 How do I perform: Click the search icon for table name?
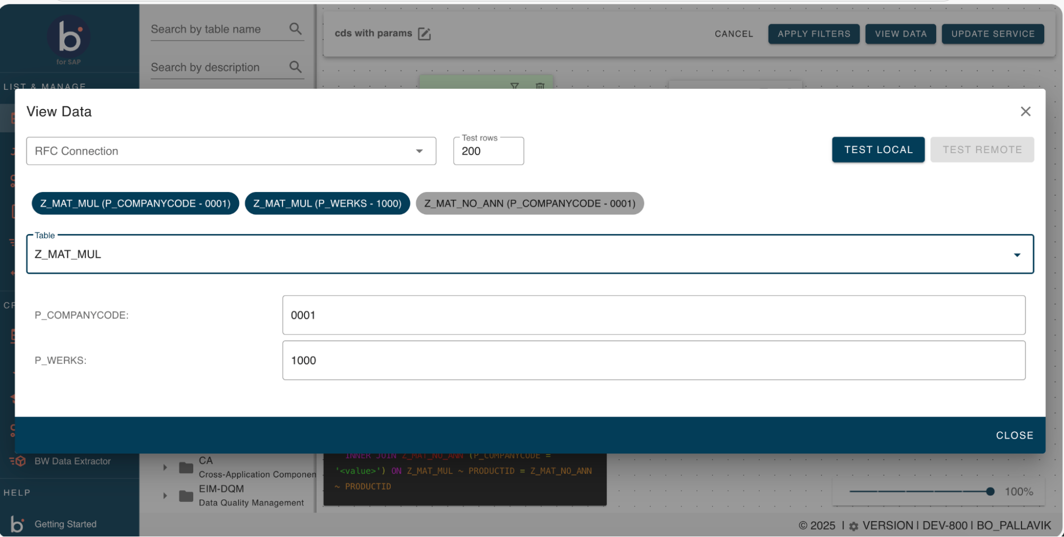(x=295, y=29)
